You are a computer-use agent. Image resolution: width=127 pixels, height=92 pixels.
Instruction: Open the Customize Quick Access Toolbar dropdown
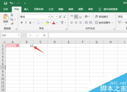[25, 3]
